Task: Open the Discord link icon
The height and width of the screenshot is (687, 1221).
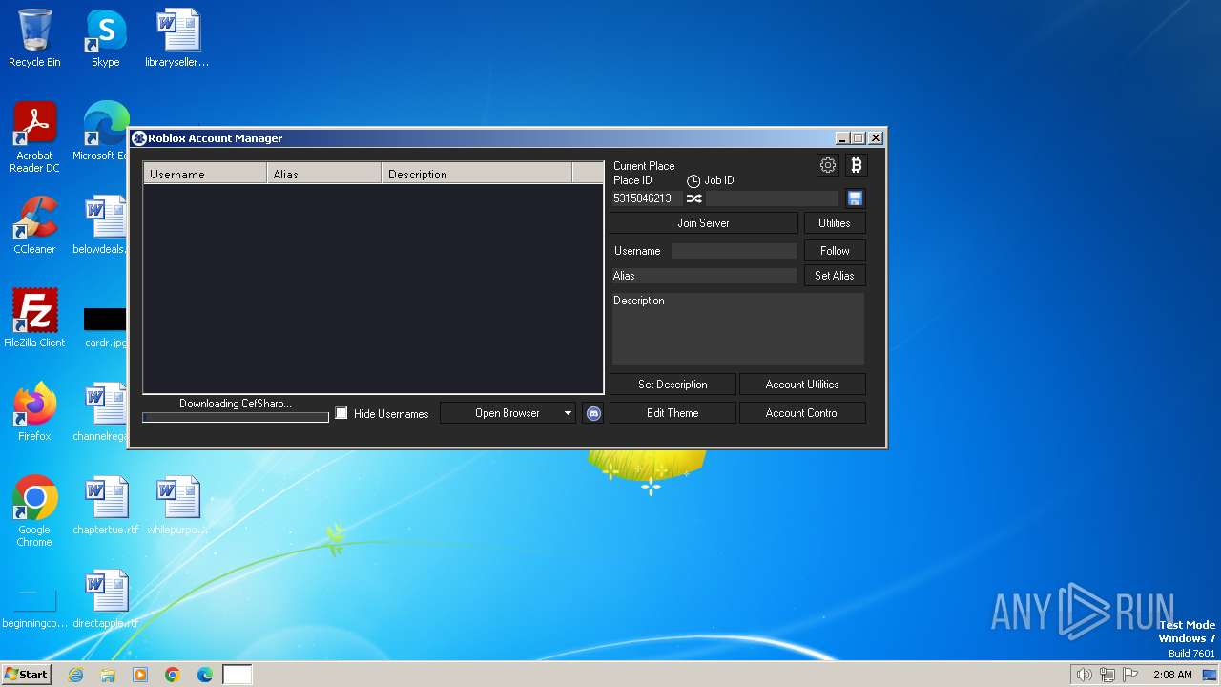Action: [x=593, y=413]
